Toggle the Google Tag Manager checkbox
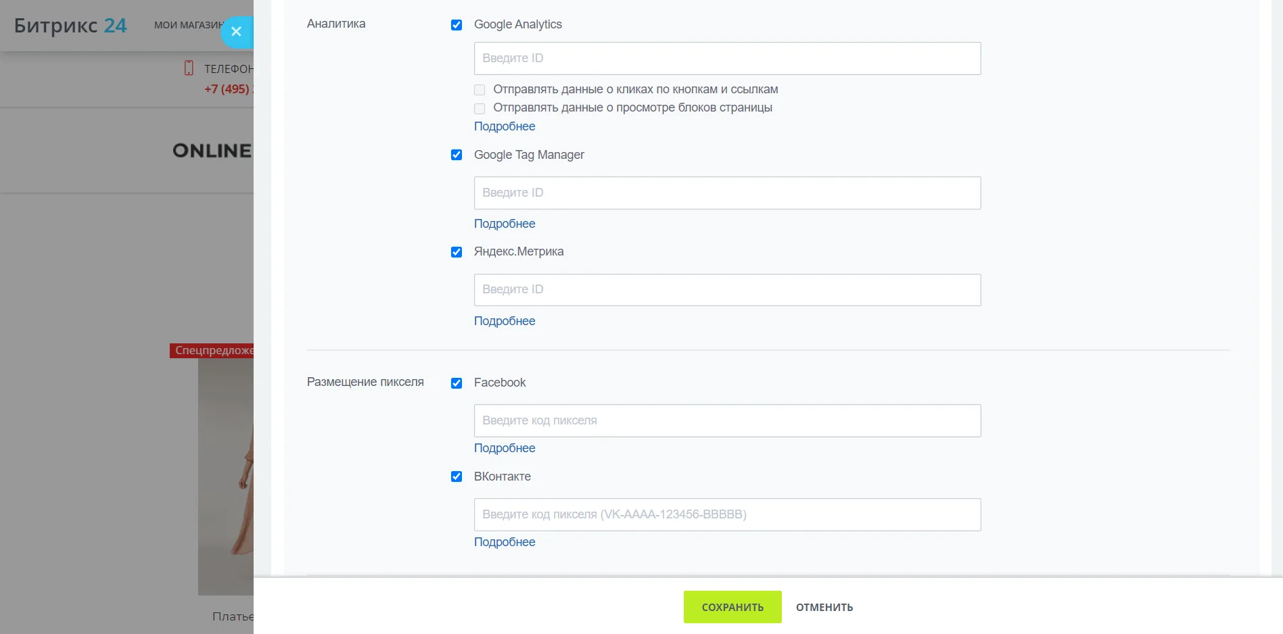This screenshot has width=1283, height=634. (457, 155)
